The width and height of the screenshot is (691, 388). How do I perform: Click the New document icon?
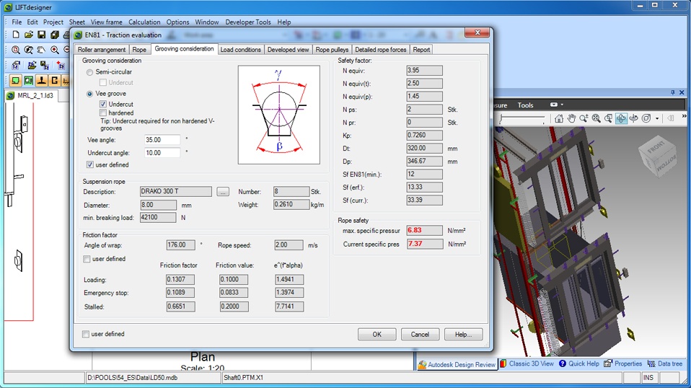tap(16, 35)
